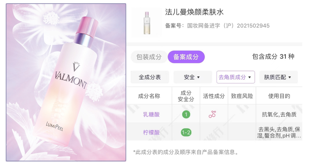This screenshot has height=165, width=309.
Task: Click the 包含成分 31 种 count label
Action: (273, 57)
